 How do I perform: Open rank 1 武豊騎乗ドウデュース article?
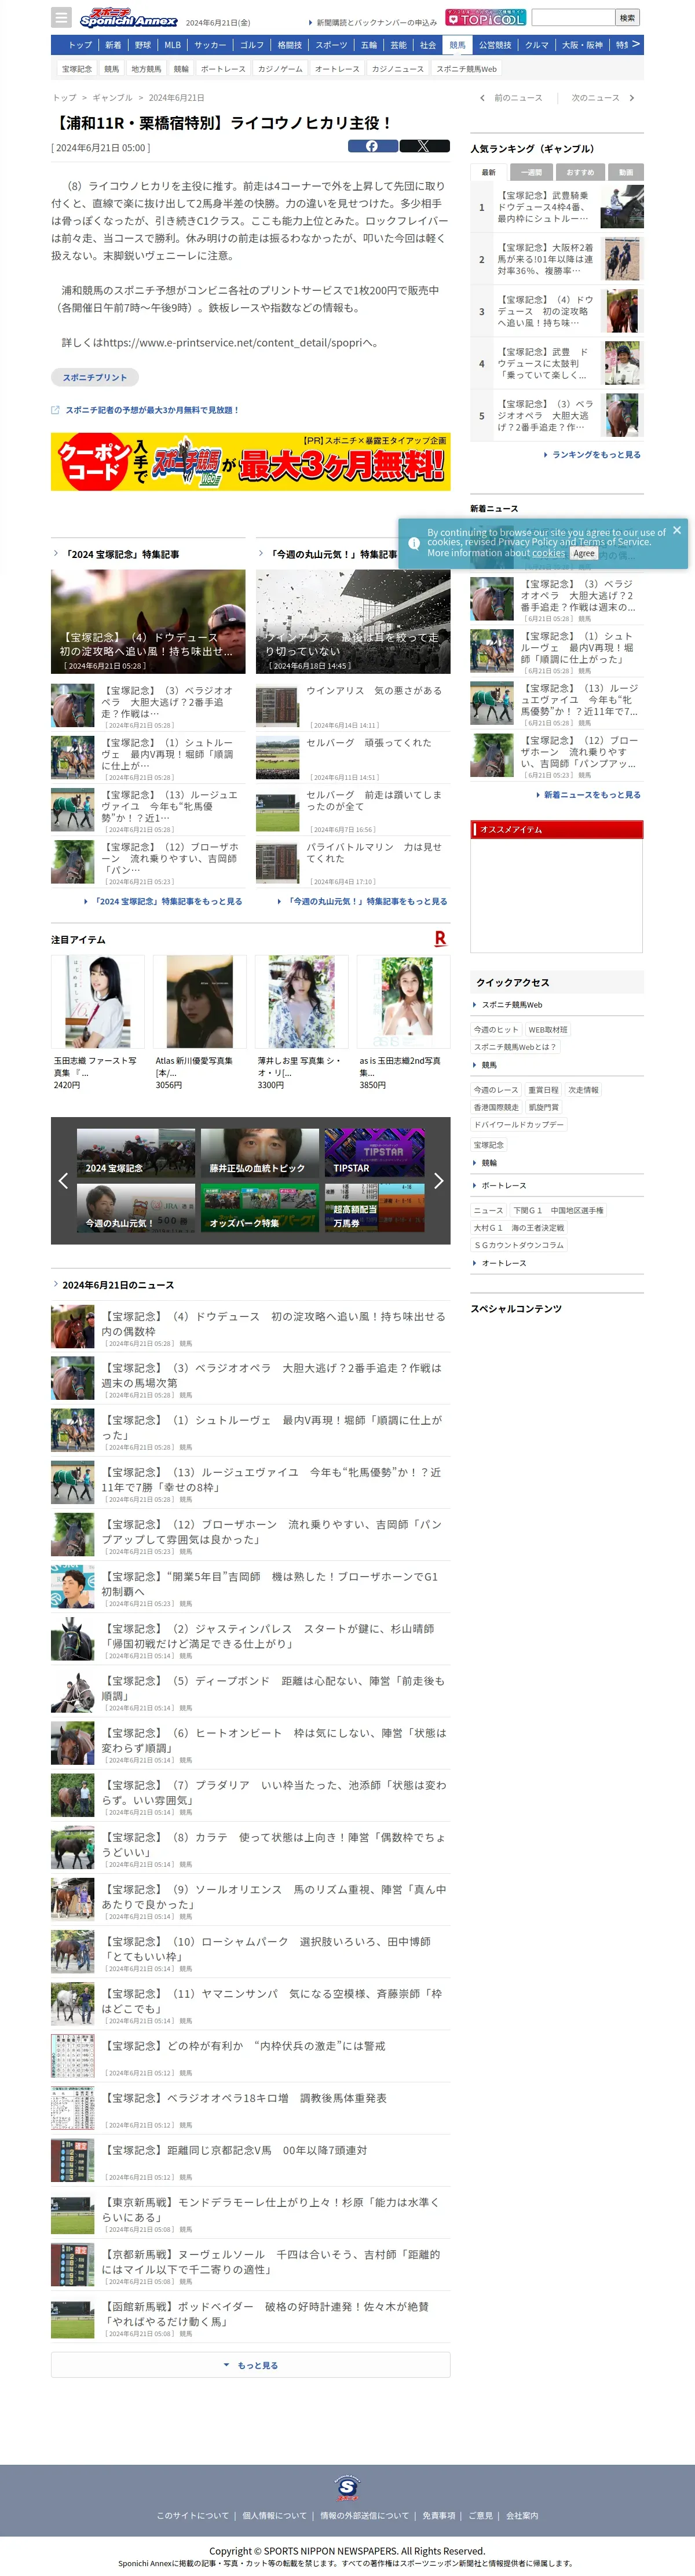click(556, 207)
